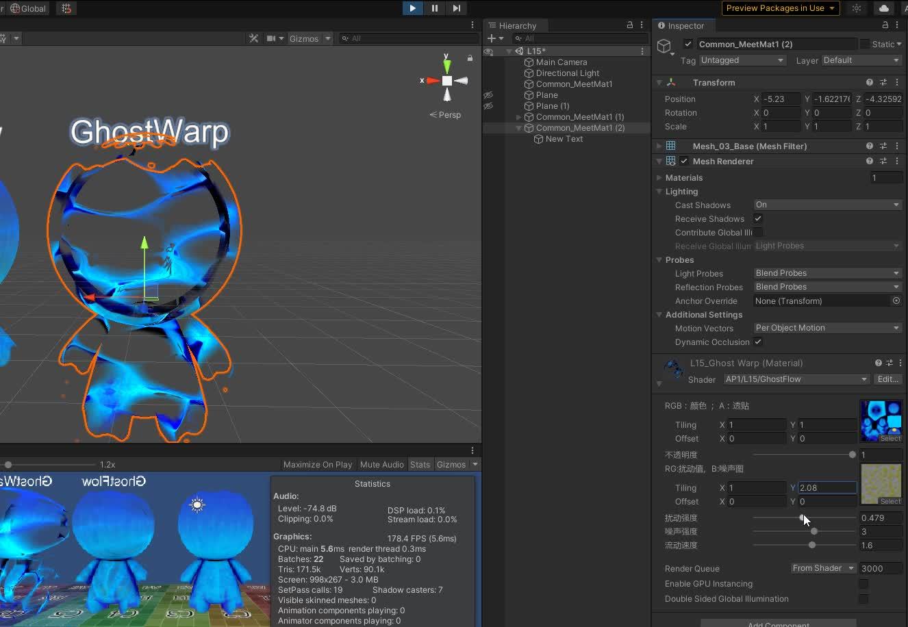Click the lock padlock on the Inspector panel
Image resolution: width=908 pixels, height=627 pixels.
884,25
